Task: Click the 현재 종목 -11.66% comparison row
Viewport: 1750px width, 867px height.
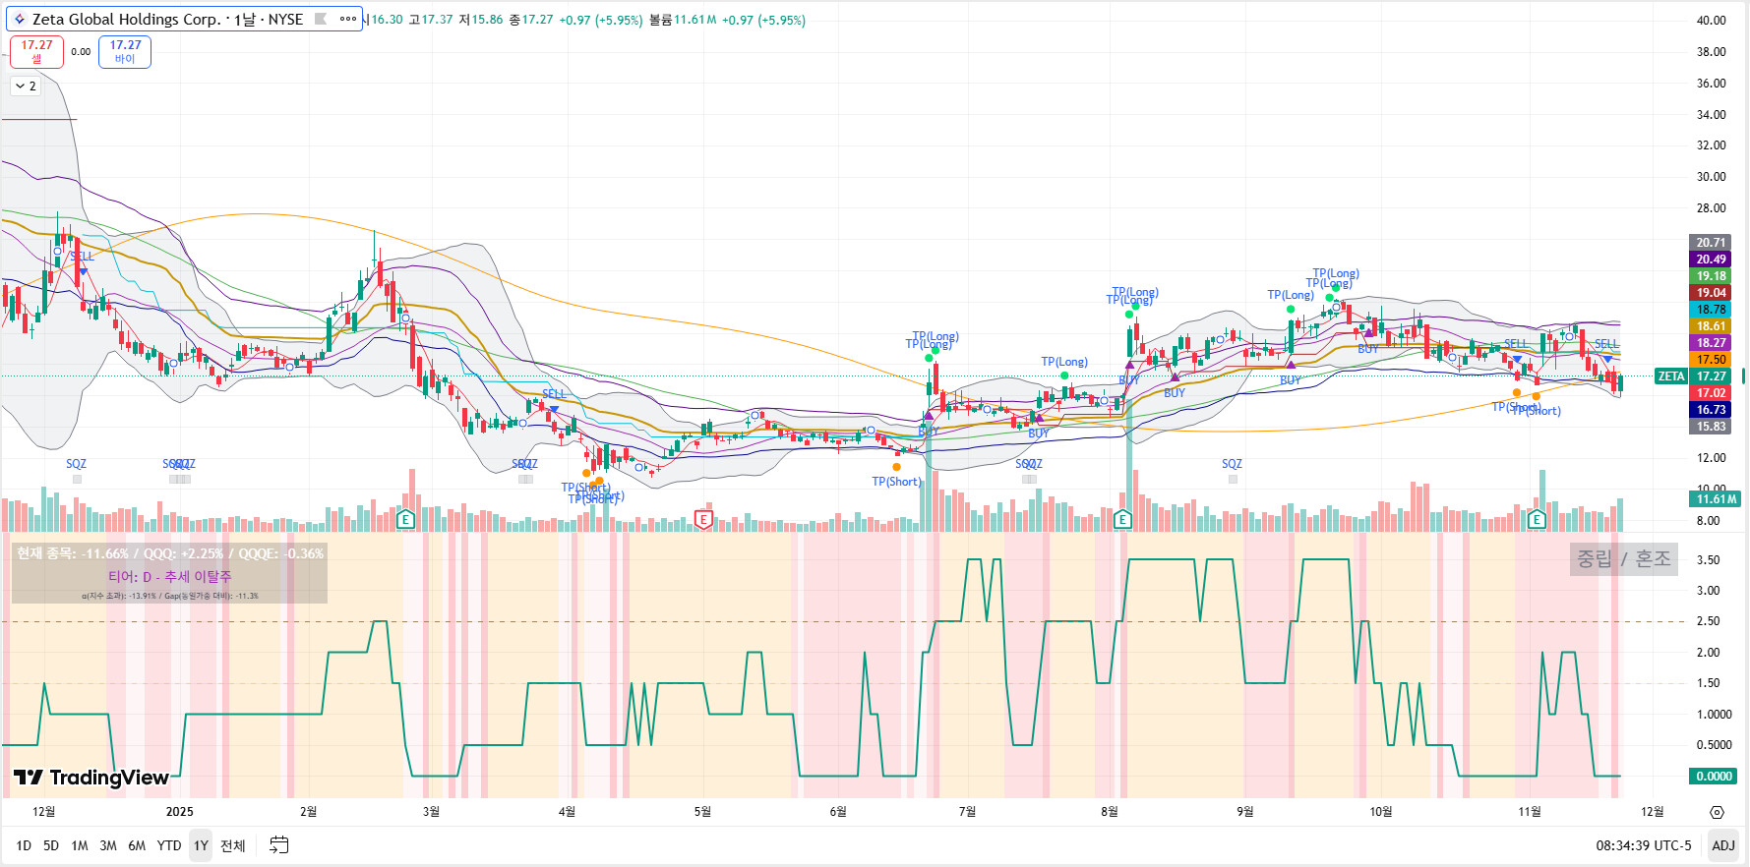Action: pyautogui.click(x=170, y=554)
